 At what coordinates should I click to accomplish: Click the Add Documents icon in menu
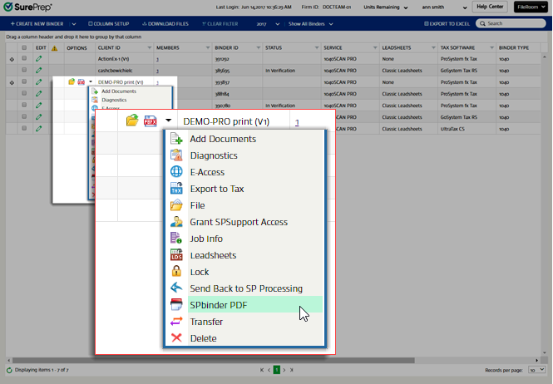(x=176, y=139)
